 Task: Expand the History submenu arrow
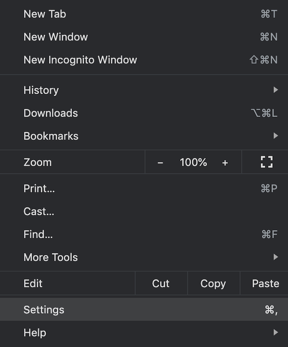[x=276, y=90]
